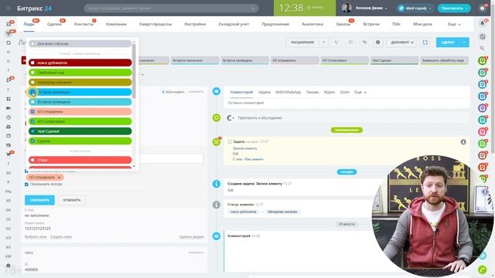
Task: Switch to the Письмо tab in timeline
Action: point(312,93)
